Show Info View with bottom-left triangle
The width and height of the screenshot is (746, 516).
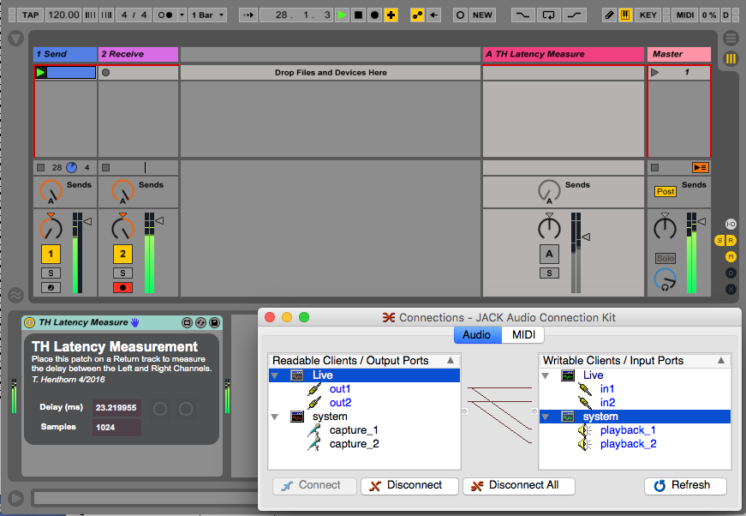[x=15, y=498]
